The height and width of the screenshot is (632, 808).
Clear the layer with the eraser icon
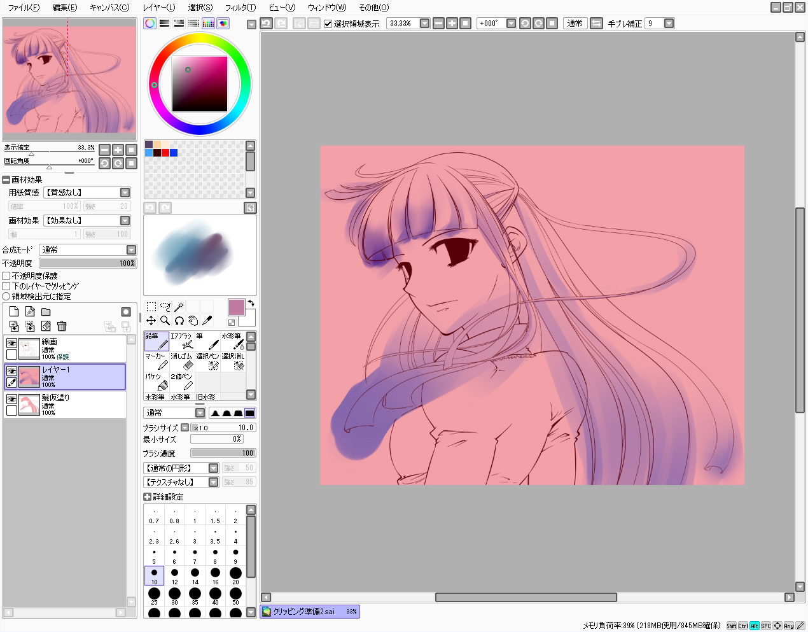pyautogui.click(x=46, y=326)
